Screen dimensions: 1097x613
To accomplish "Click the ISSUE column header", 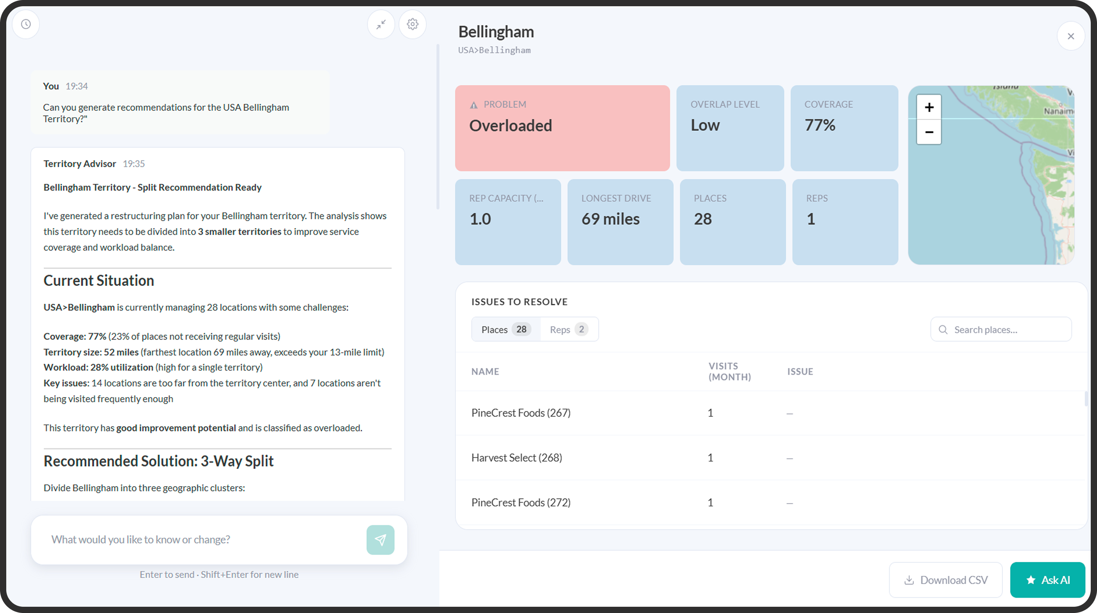I will coord(800,372).
